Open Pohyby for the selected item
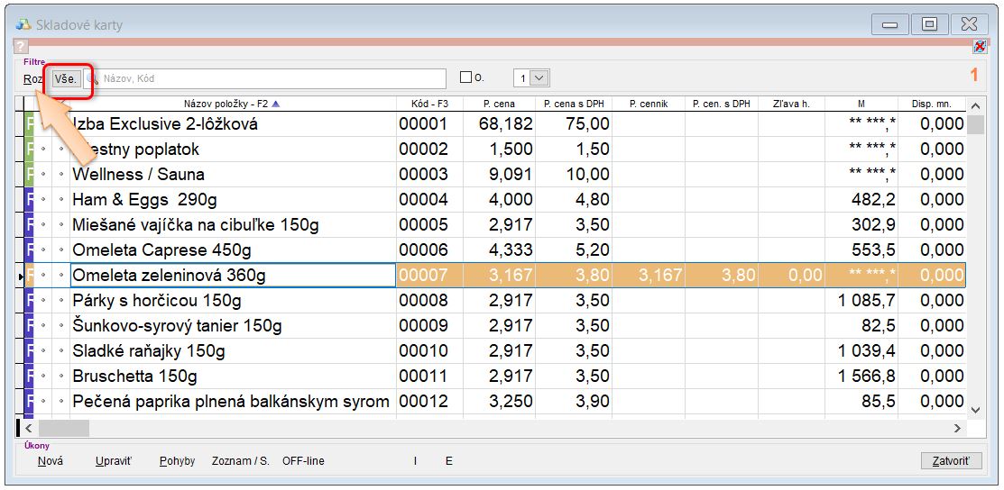 (177, 461)
